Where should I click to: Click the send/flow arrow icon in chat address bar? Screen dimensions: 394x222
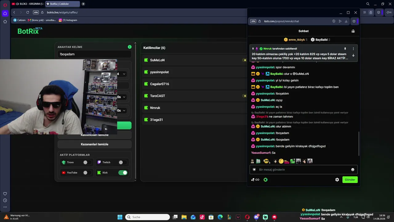click(340, 21)
